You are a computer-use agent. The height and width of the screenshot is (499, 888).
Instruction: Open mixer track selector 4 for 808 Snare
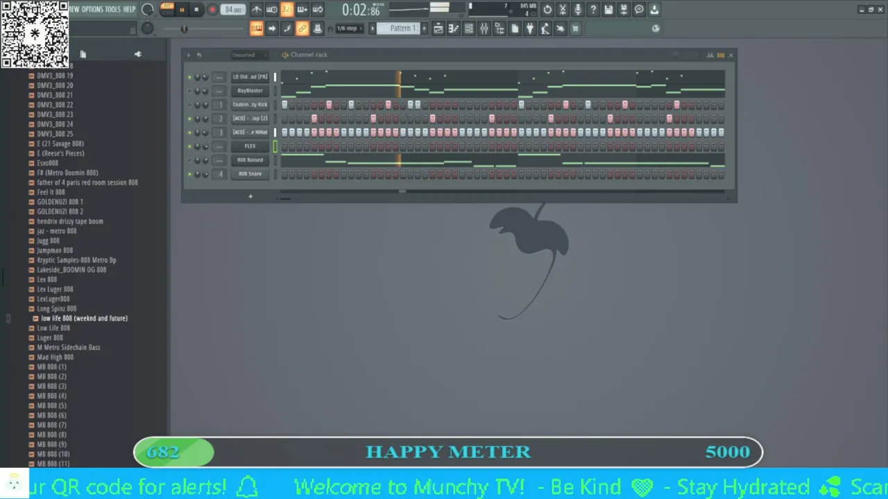coord(219,174)
